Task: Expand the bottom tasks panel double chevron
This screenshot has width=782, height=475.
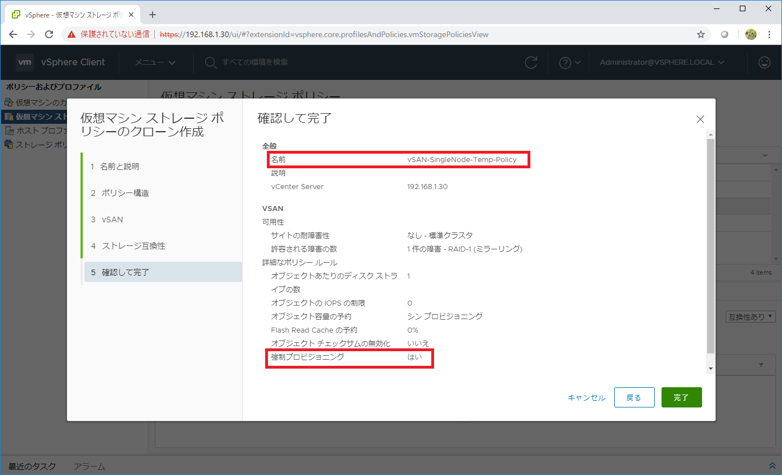Action: click(772, 466)
